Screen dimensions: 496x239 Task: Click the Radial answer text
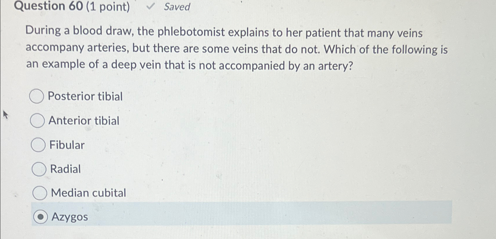click(x=65, y=169)
